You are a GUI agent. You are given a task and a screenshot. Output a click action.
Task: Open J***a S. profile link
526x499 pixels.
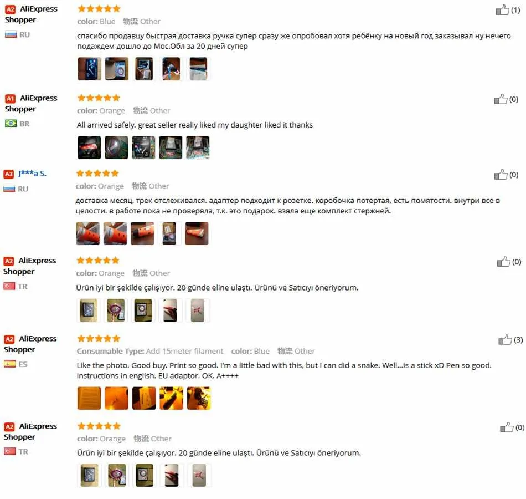point(32,174)
